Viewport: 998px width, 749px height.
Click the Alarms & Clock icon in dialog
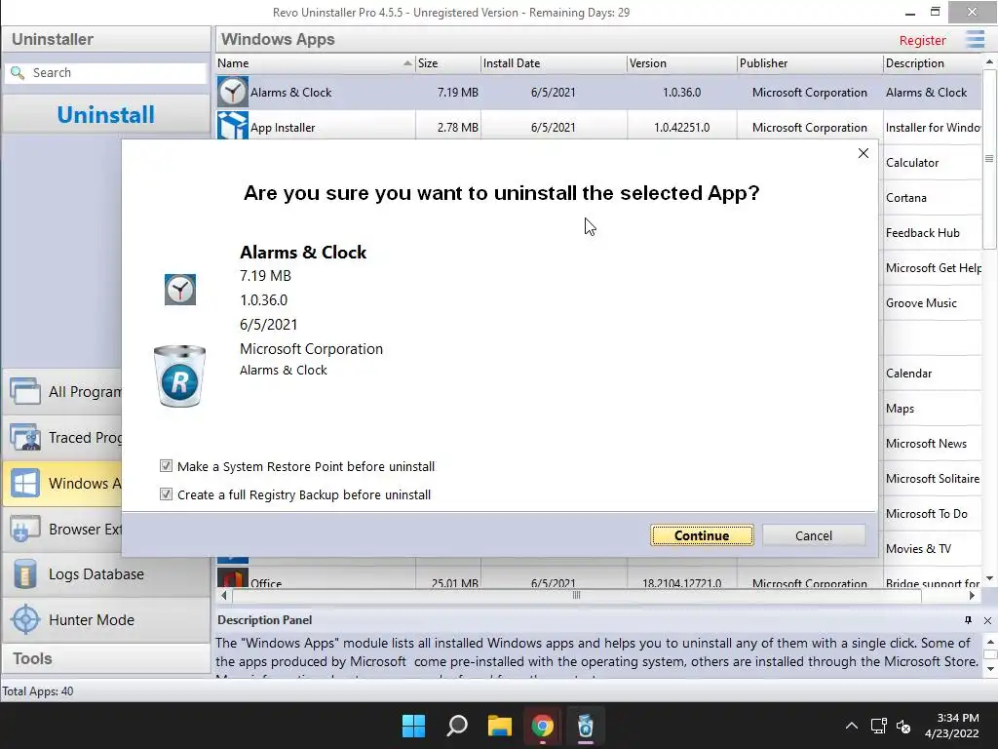180,290
